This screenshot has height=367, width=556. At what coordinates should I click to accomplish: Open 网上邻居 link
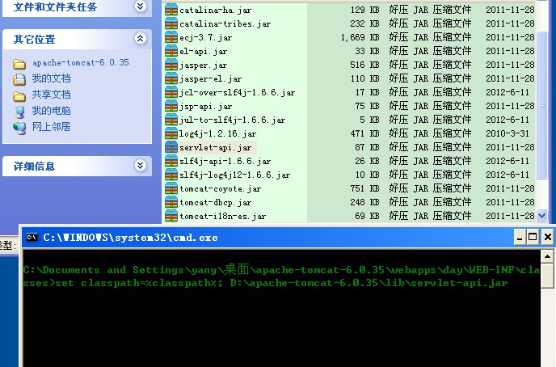(52, 127)
